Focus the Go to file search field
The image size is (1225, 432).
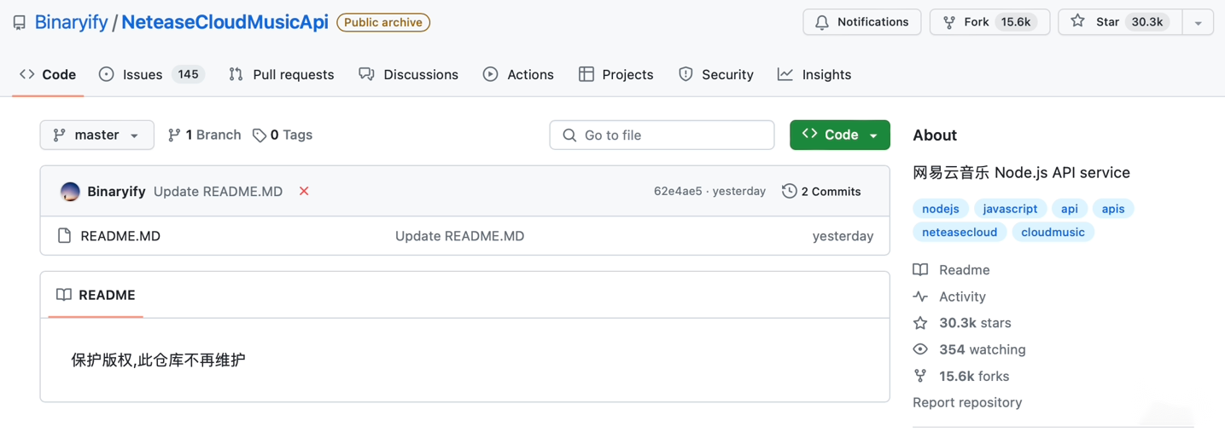pyautogui.click(x=662, y=135)
